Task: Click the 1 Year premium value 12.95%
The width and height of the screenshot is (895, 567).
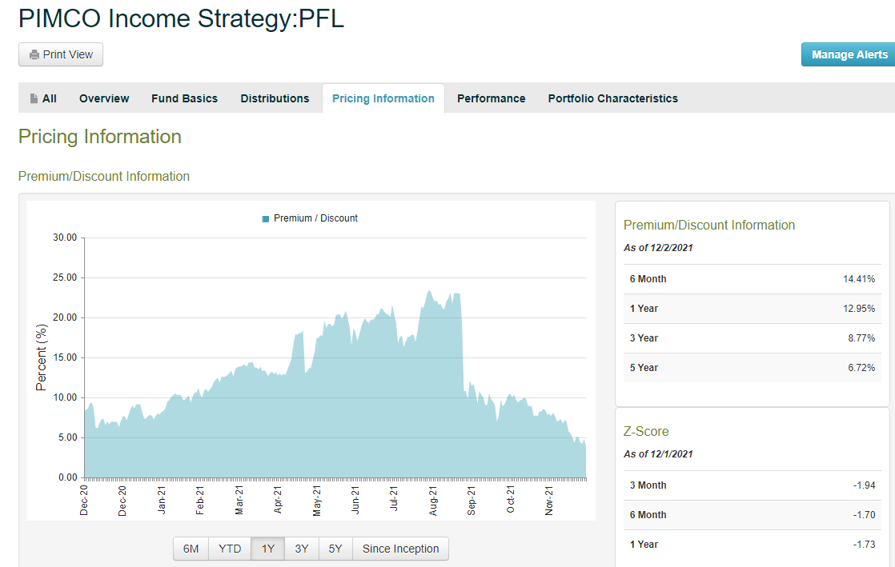Action: pos(858,309)
